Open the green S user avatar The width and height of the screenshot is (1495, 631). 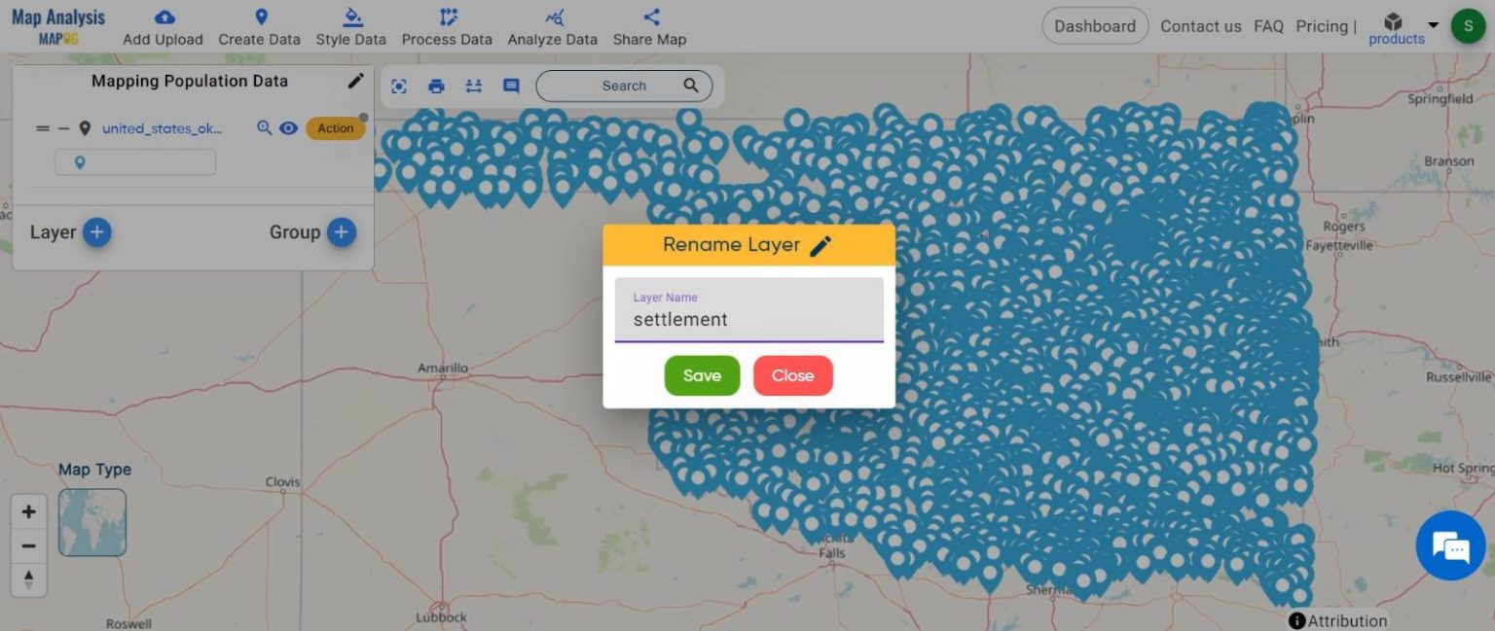pyautogui.click(x=1468, y=26)
